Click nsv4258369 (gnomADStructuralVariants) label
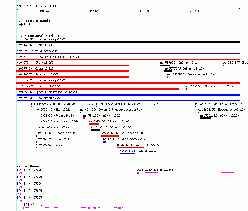248x211 pixels. pos(48,92)
